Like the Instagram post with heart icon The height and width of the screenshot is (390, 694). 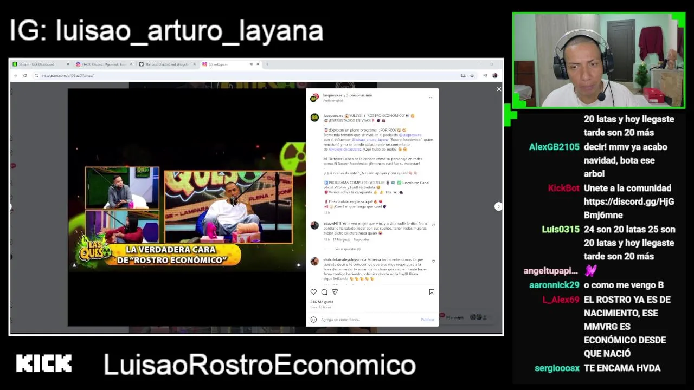point(313,292)
